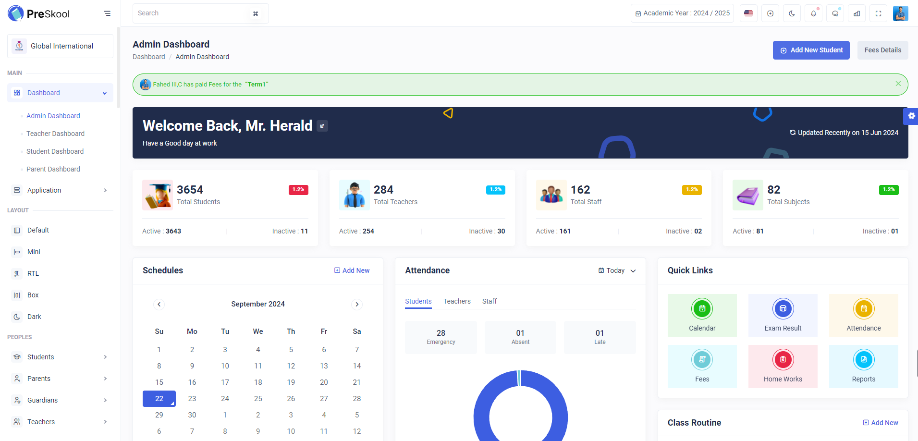The width and height of the screenshot is (918, 441).
Task: Click the Dashboard breadcrumb link
Action: (x=149, y=57)
